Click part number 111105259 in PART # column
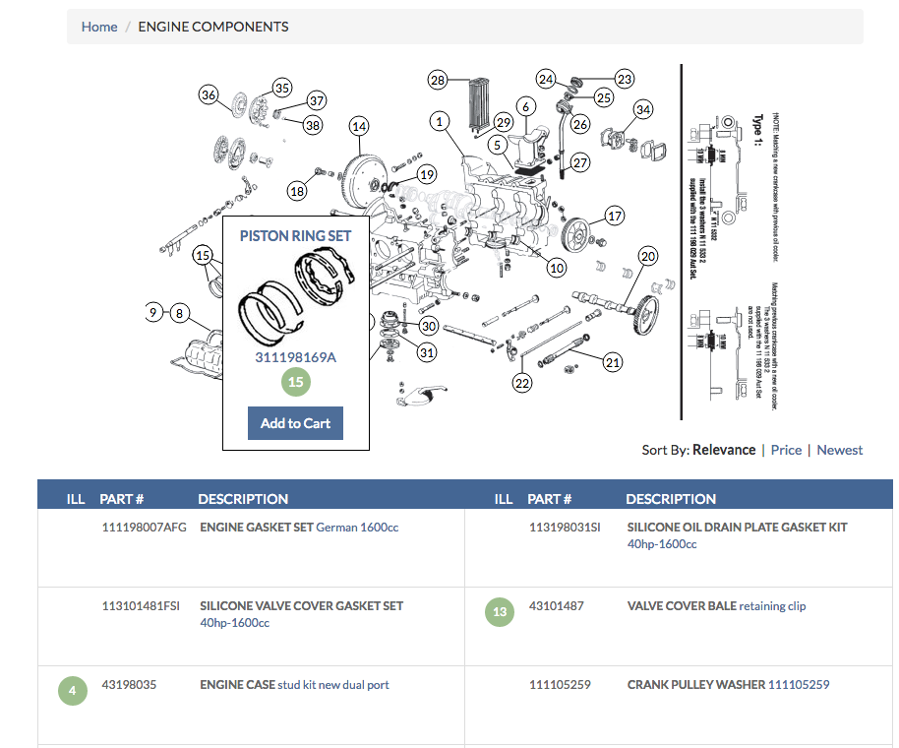 [560, 684]
